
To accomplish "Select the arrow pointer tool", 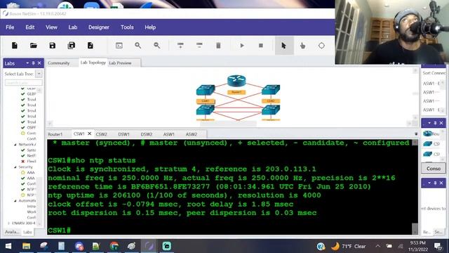I will 283,45.
